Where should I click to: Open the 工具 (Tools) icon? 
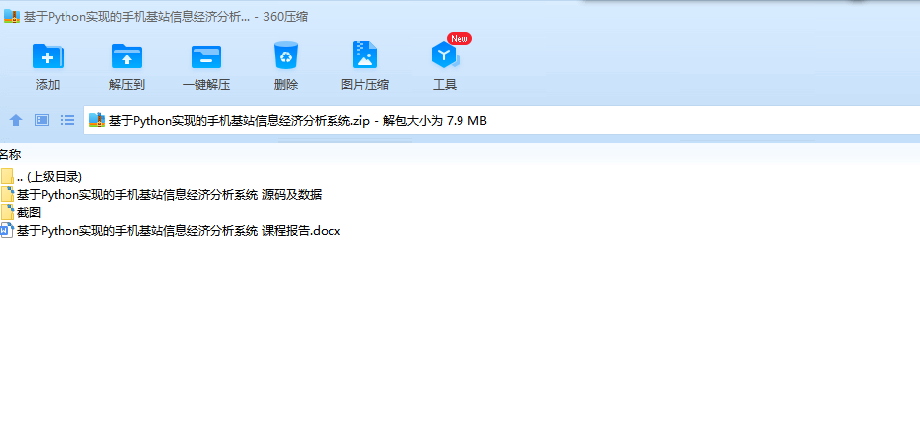445,55
